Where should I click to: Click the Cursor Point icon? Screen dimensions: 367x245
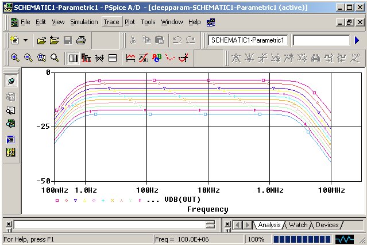click(x=302, y=58)
